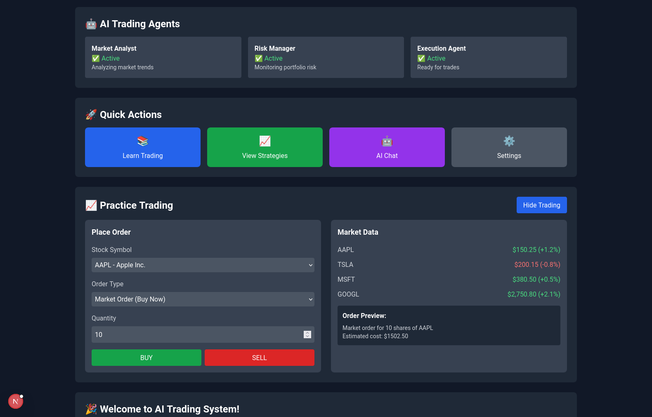Click the chart icon beside Practice Trading
This screenshot has height=417, width=652.
(x=91, y=205)
